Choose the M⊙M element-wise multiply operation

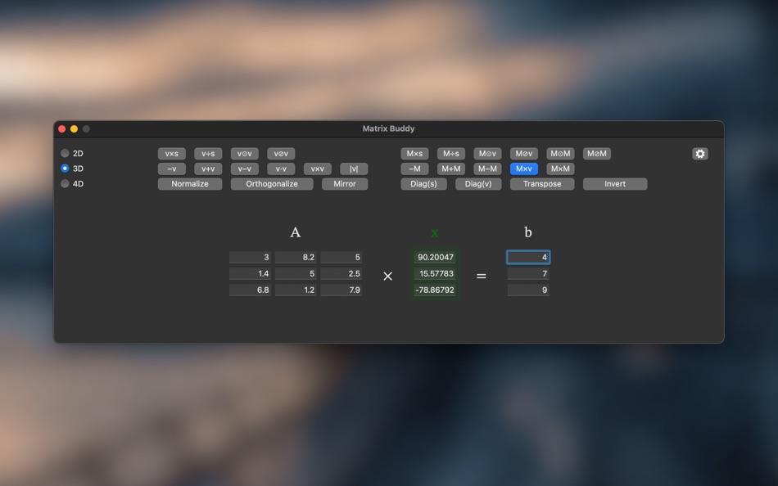561,154
